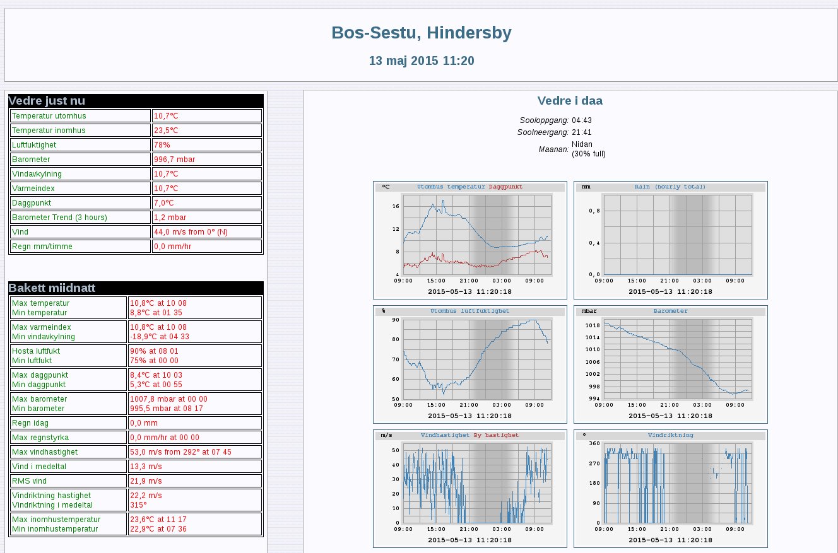Viewport: 838px width, 553px height.
Task: Click the Vedre i daa heading
Action: click(570, 101)
